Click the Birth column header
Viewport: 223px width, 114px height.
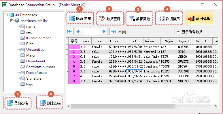[135, 41]
